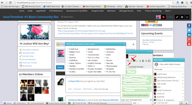Choose Backgammon in the game popup
The height and width of the screenshot is (105, 192).
pyautogui.click(x=93, y=49)
